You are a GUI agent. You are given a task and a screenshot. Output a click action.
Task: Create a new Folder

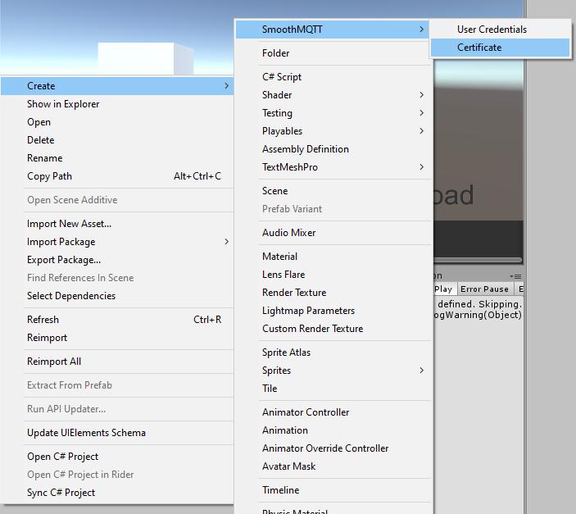(333, 53)
